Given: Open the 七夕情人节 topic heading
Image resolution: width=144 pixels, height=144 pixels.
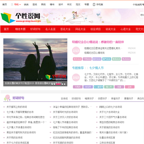Looking at the screenshot, I should click(x=96, y=68).
